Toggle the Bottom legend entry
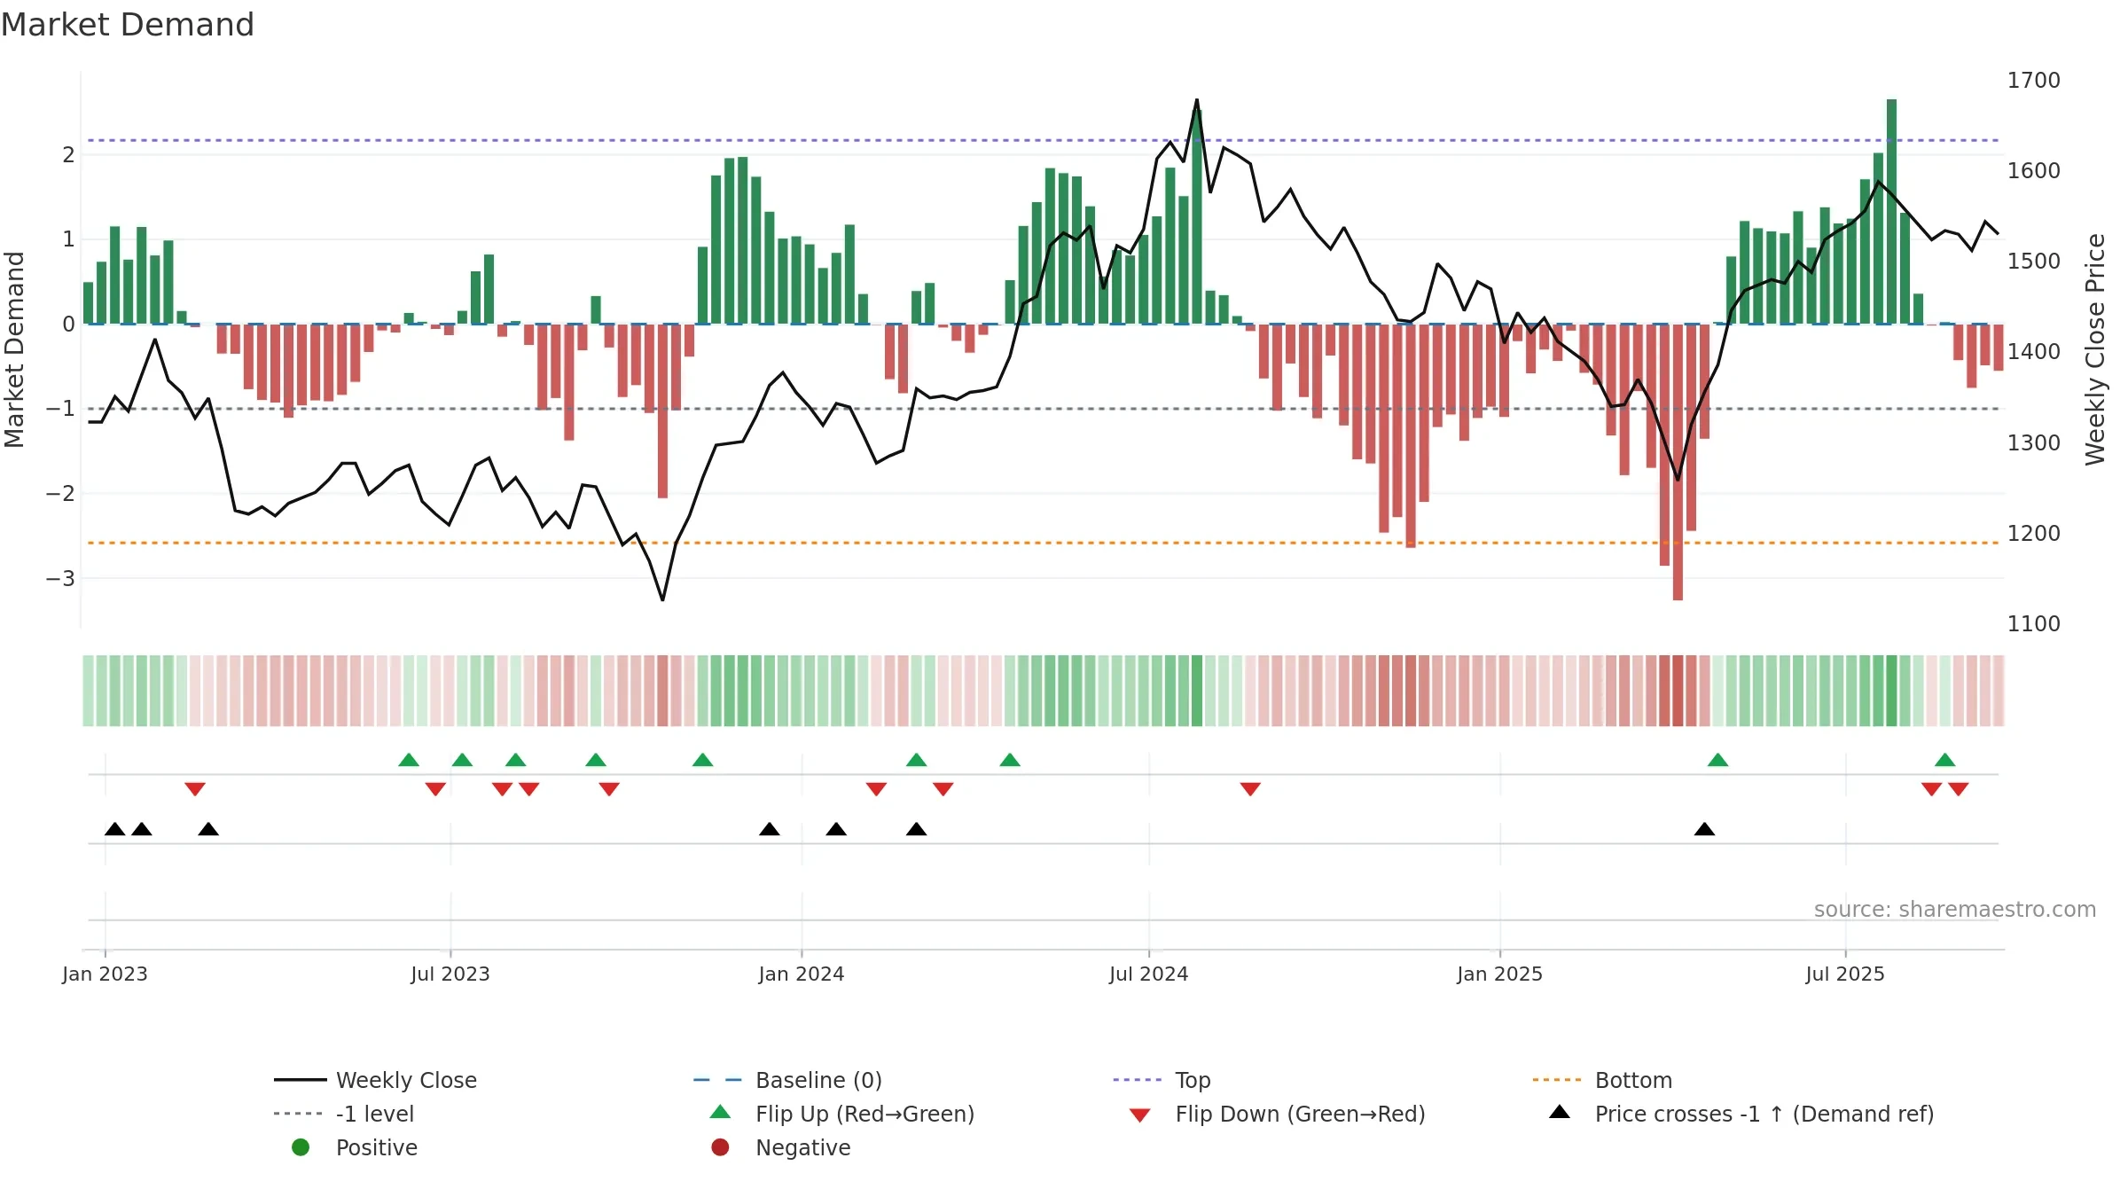This screenshot has height=1197, width=2128. tap(1602, 1080)
